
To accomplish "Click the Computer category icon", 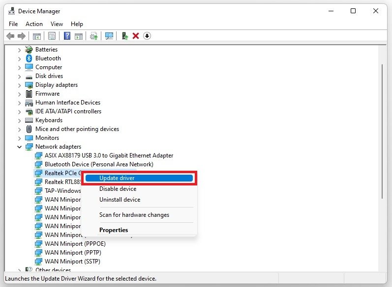I will pos(29,67).
